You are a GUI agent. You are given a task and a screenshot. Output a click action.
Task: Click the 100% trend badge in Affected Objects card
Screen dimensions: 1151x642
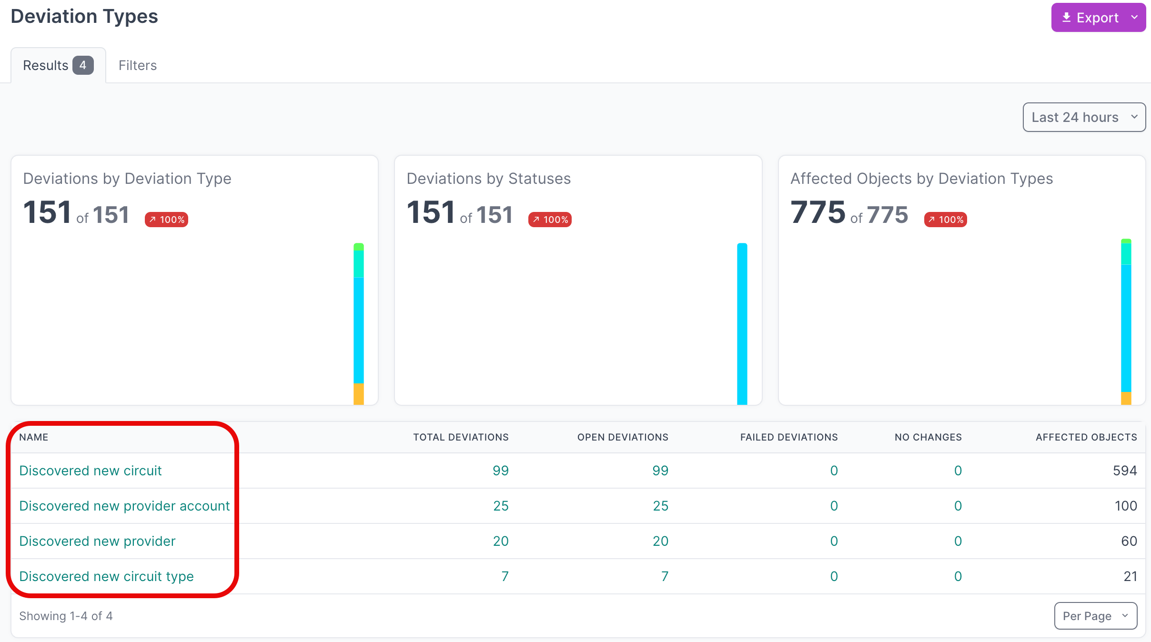[x=945, y=219]
